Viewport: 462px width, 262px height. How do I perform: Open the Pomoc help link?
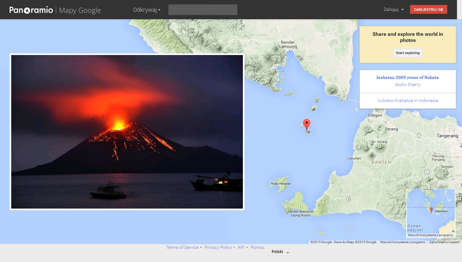pos(258,247)
